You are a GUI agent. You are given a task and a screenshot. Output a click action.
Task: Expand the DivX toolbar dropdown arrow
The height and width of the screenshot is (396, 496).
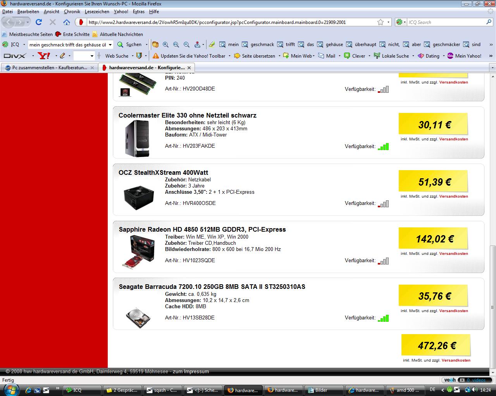click(x=33, y=56)
